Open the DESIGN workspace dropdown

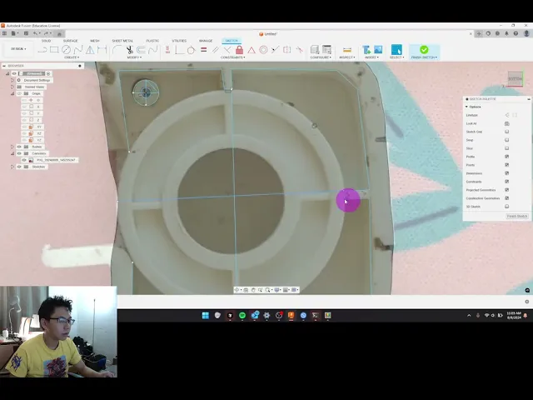pyautogui.click(x=18, y=49)
